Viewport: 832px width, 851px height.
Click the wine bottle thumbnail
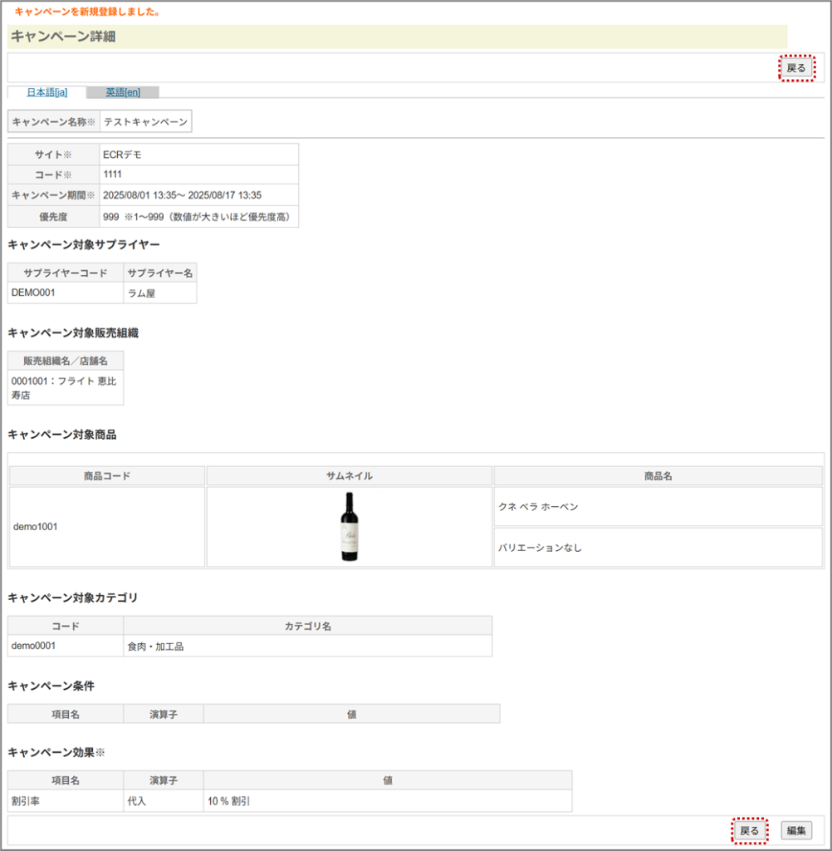pos(350,526)
